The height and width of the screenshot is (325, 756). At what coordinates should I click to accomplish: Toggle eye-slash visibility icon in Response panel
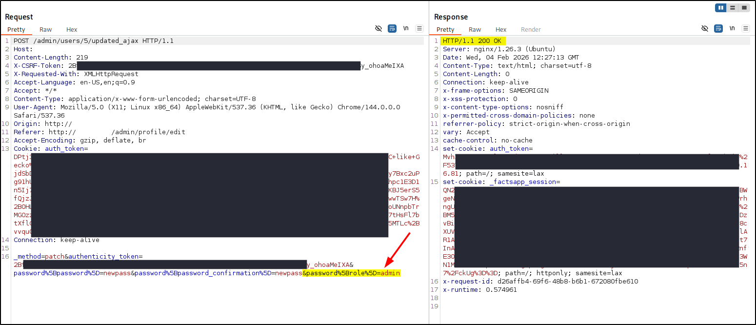pos(705,29)
